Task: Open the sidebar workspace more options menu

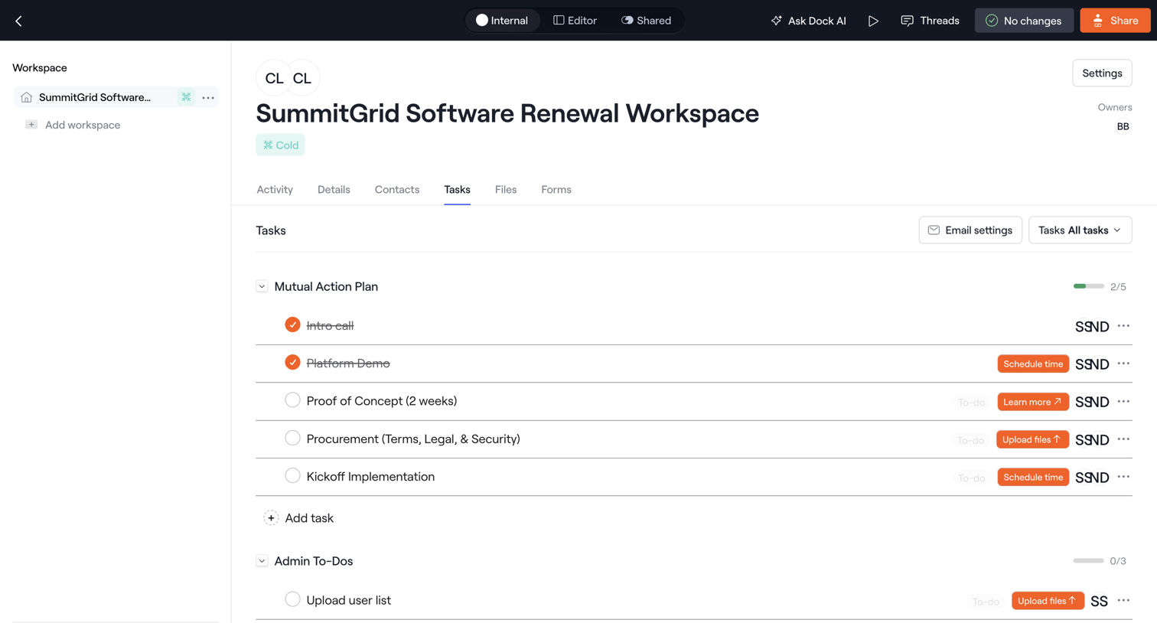Action: pos(208,97)
